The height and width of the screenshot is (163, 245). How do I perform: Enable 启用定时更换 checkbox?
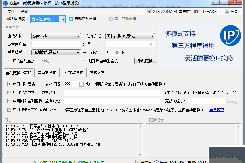[9, 92]
